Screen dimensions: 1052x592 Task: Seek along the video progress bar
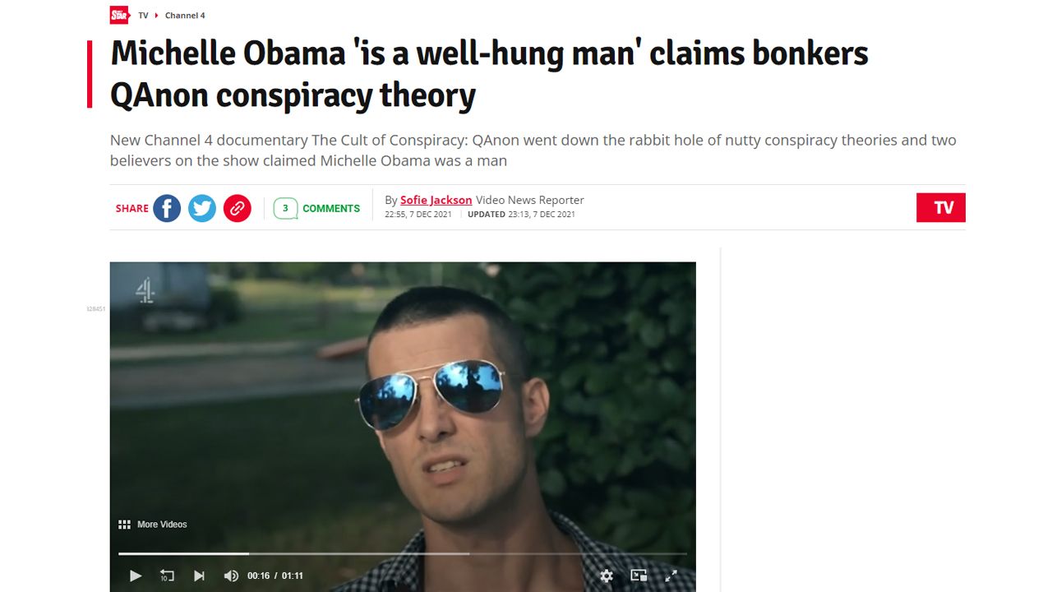403,553
